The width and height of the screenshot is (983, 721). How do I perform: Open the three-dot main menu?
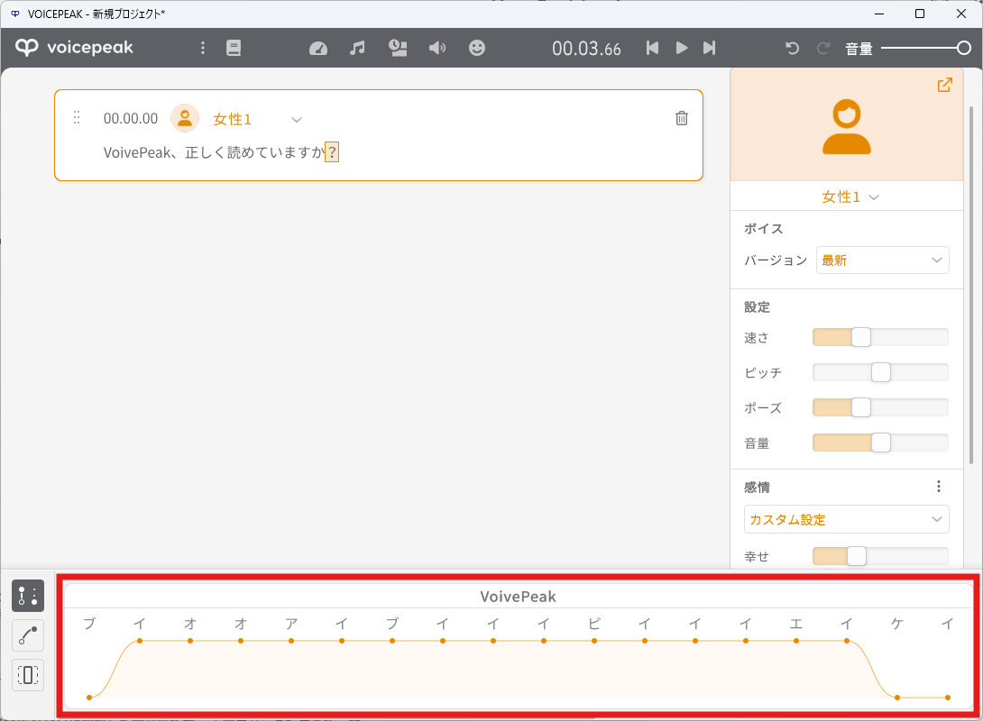click(x=203, y=48)
